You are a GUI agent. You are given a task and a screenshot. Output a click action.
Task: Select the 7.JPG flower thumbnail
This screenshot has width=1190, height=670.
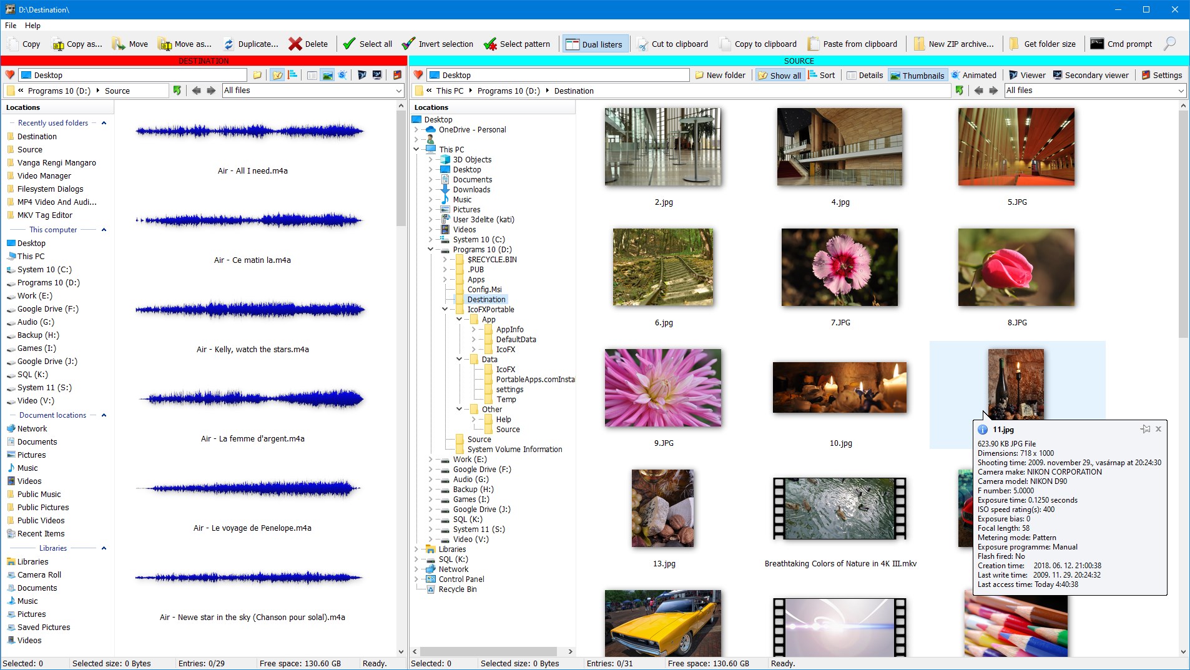[x=840, y=267]
